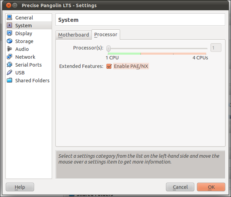Viewport: 231px width, 197px height.
Task: Click the Display screen icon
Action: pyautogui.click(x=10, y=33)
